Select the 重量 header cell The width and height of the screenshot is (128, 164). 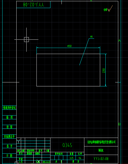72,154
